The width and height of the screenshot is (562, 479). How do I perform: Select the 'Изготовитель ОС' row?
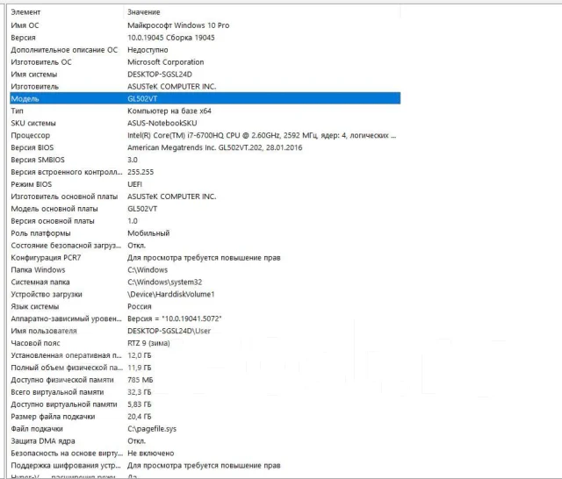click(x=205, y=62)
